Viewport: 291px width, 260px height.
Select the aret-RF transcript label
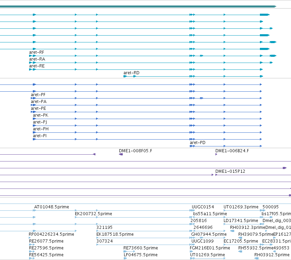tap(37, 52)
